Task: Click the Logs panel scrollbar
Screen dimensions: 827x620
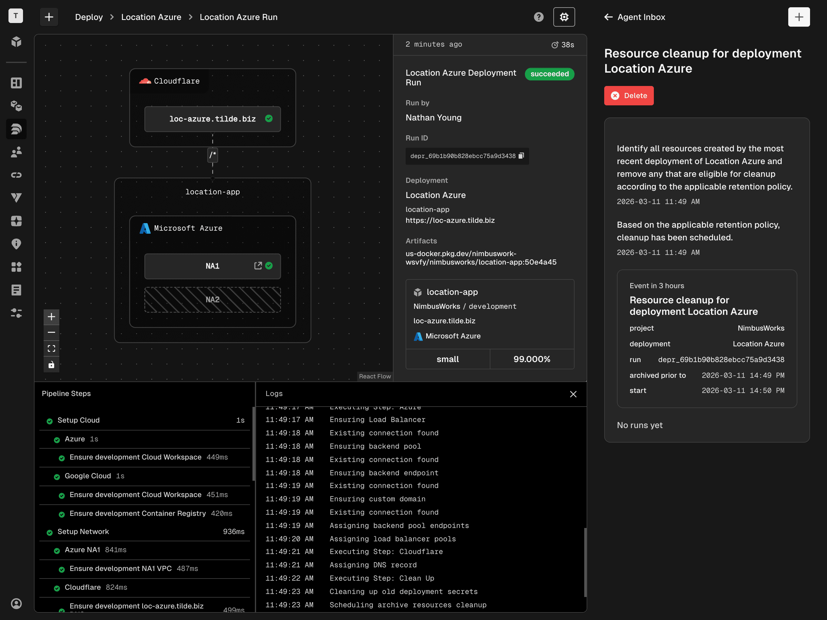Action: point(585,562)
